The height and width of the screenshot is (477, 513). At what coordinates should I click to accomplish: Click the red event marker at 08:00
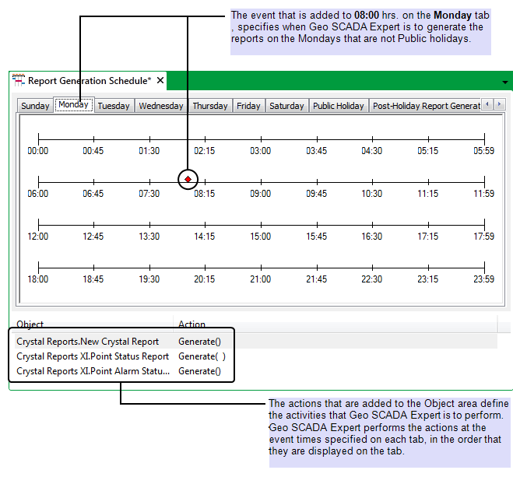coord(188,179)
